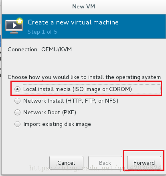Click the new virtual machine monitor icon
The width and height of the screenshot is (166, 176).
point(14,26)
